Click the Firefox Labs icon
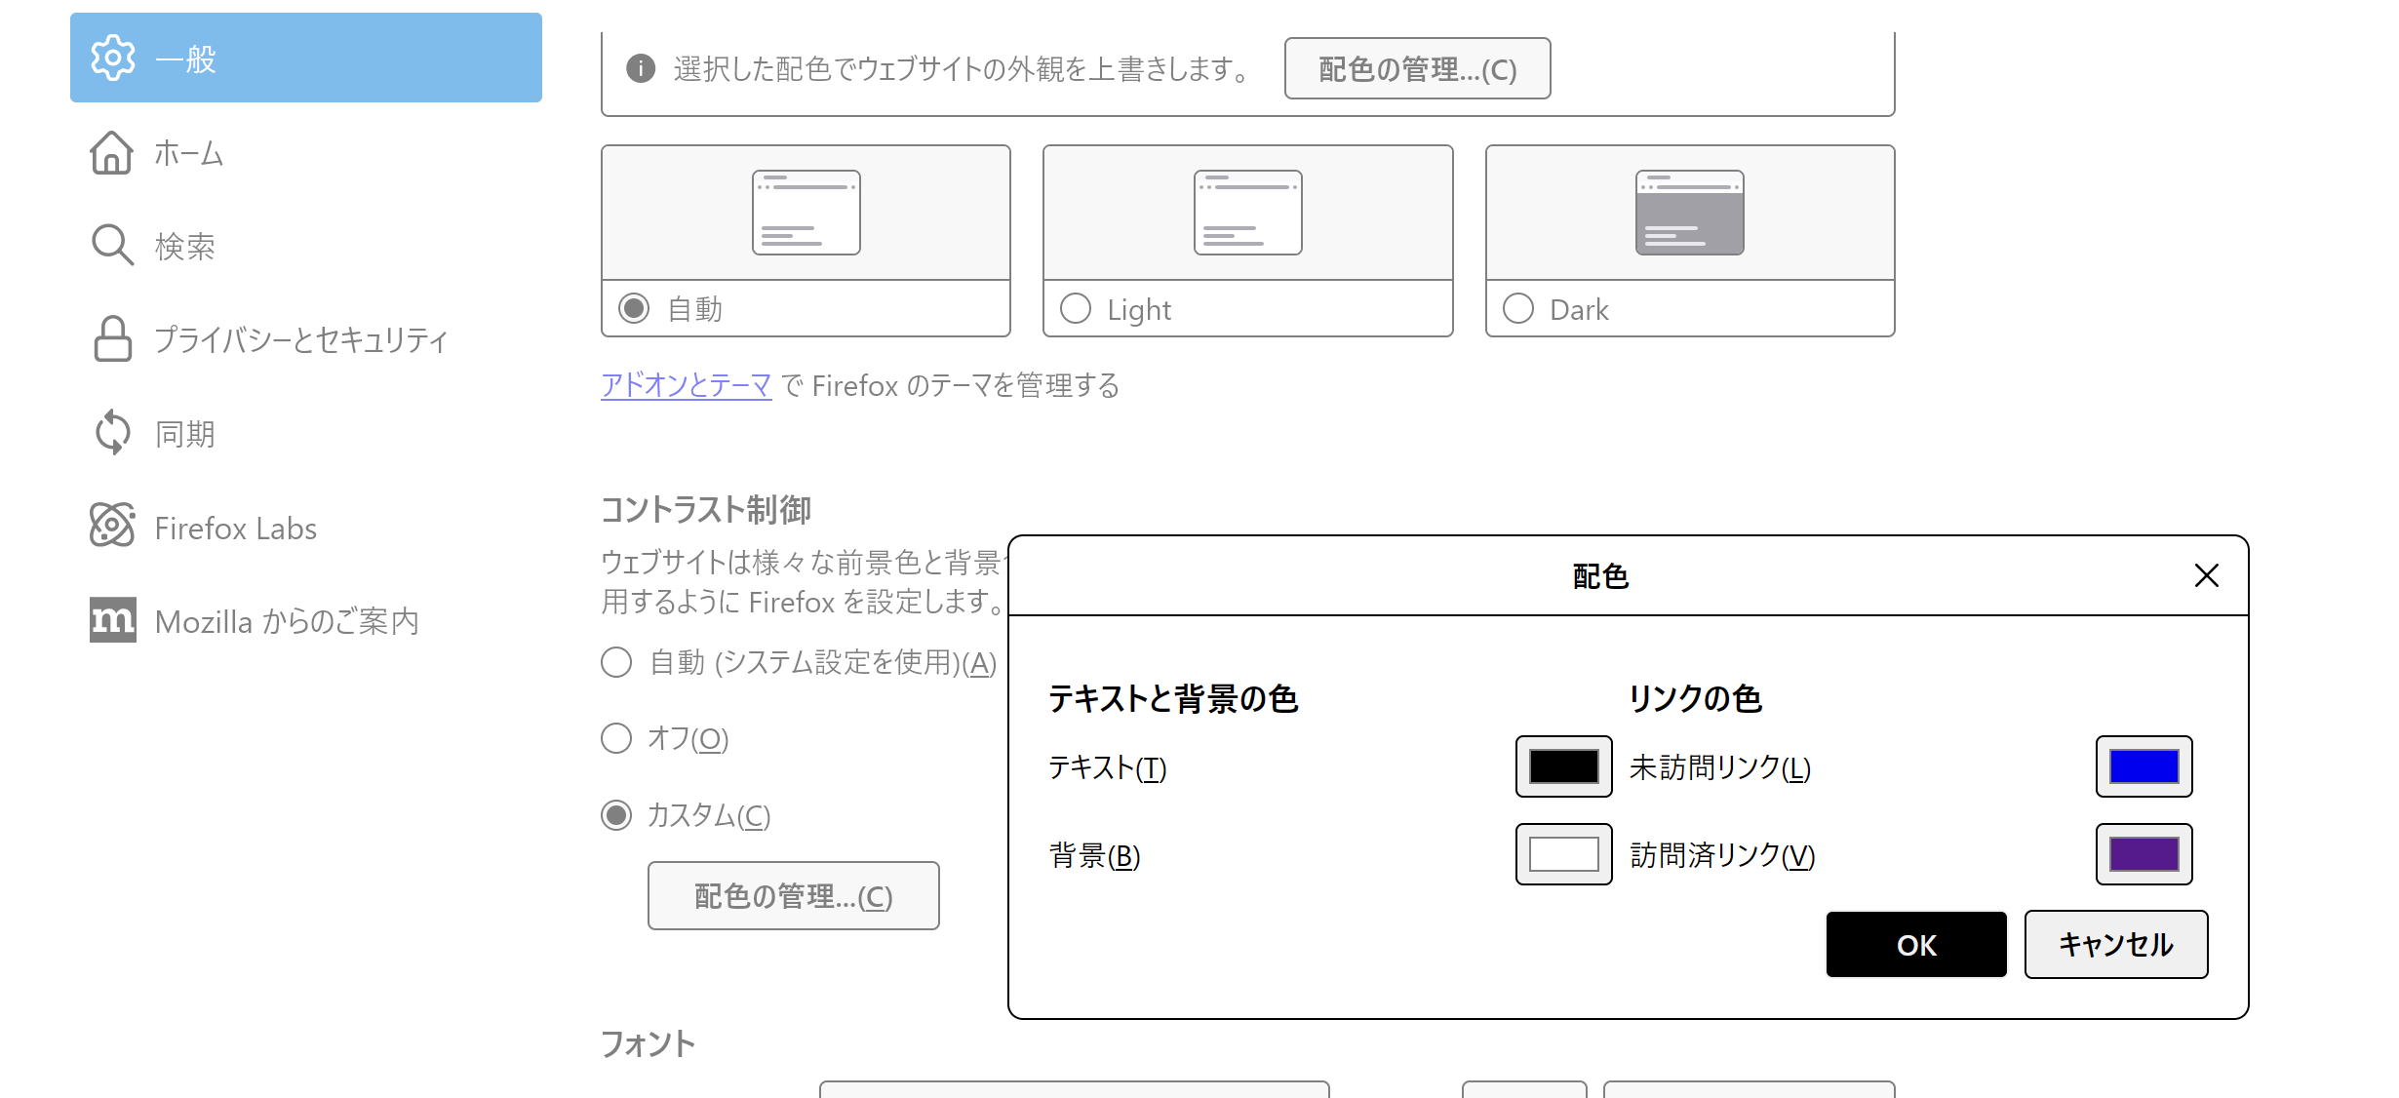Viewport: 2399px width, 1098px height. point(112,527)
